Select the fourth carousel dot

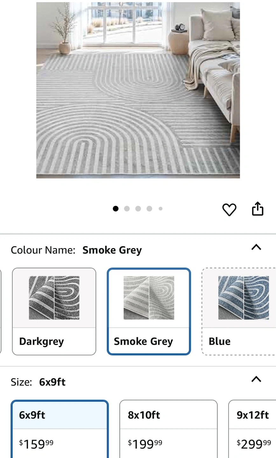click(149, 209)
